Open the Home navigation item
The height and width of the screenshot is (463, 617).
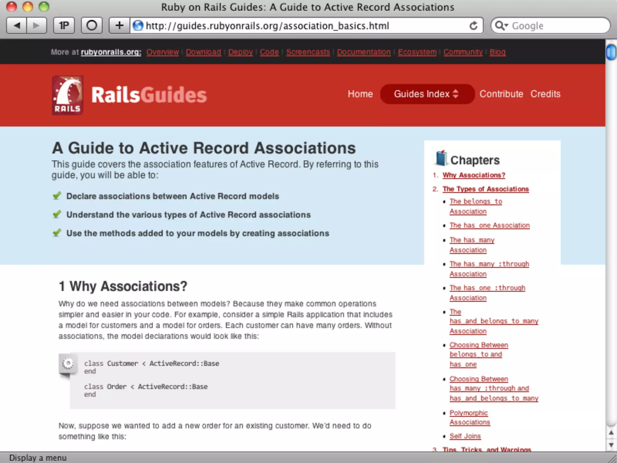click(360, 94)
